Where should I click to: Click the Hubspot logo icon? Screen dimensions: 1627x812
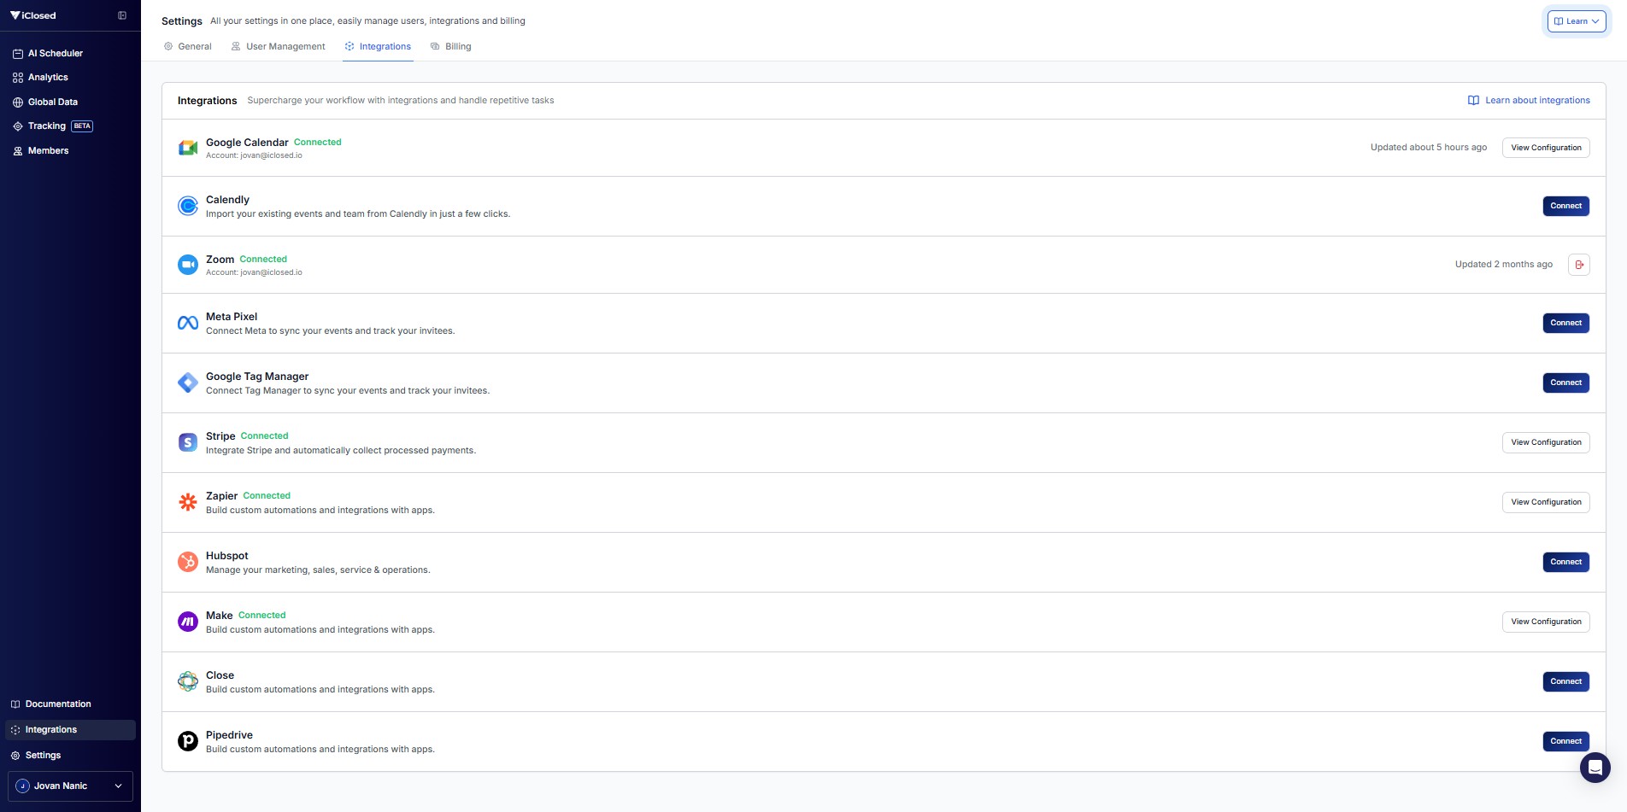point(188,562)
